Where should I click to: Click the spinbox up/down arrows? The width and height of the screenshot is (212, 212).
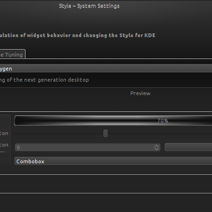point(156,147)
